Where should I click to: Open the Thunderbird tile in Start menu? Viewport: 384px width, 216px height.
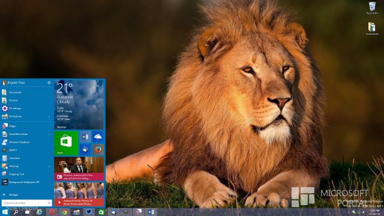click(x=85, y=149)
